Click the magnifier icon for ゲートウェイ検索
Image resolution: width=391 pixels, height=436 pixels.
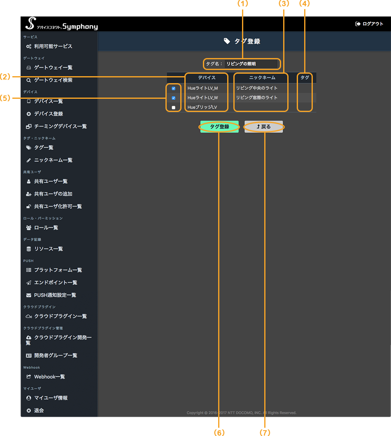(29, 80)
